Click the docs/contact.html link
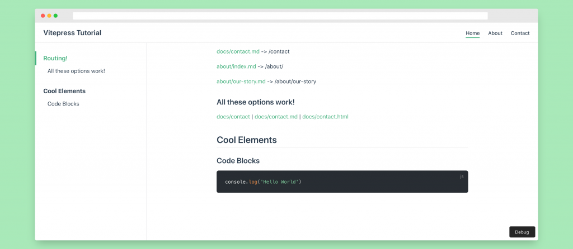 point(325,117)
